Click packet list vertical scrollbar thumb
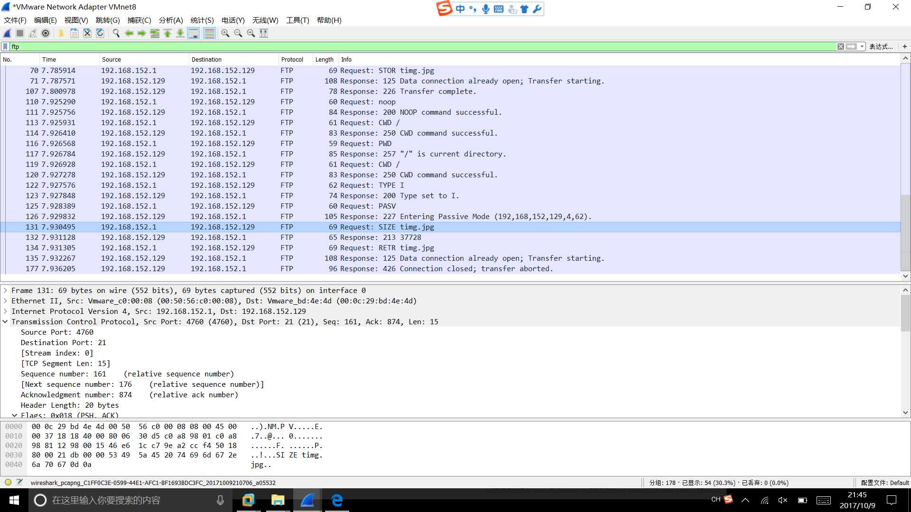 pos(905,232)
